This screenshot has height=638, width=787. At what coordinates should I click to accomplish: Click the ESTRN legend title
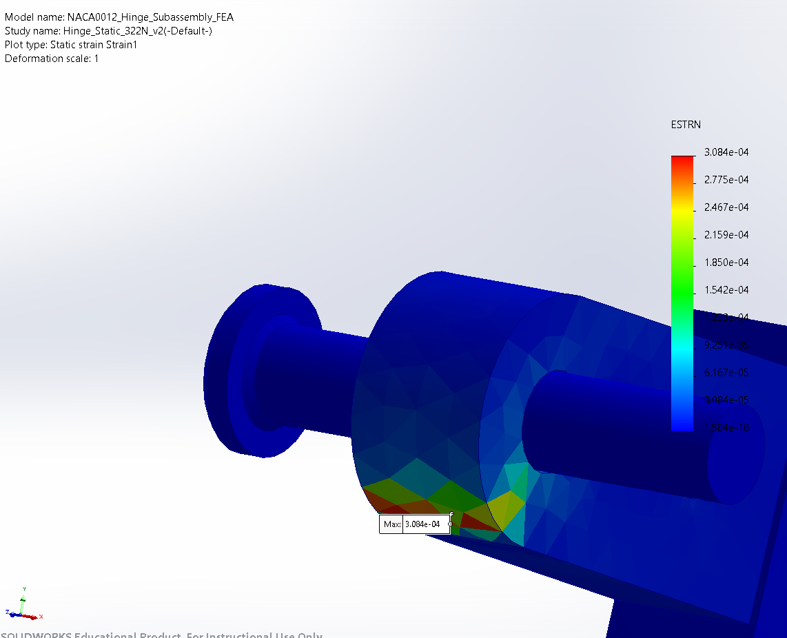[686, 125]
